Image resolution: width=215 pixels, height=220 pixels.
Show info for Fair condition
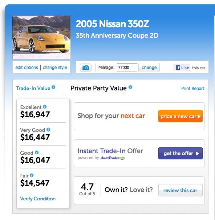click(32, 175)
